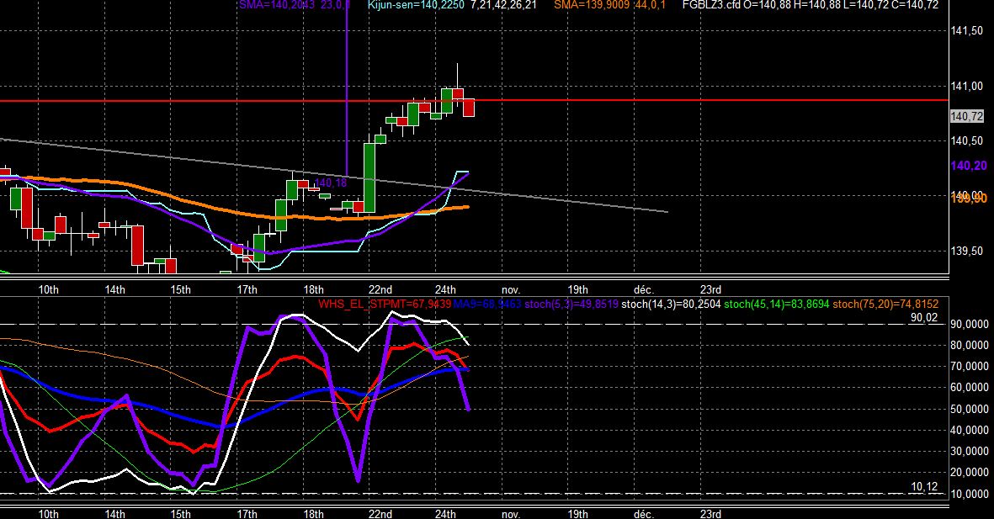This screenshot has height=519, width=994.
Task: Click the 18th date on stochastic panel axis
Action: point(313,514)
